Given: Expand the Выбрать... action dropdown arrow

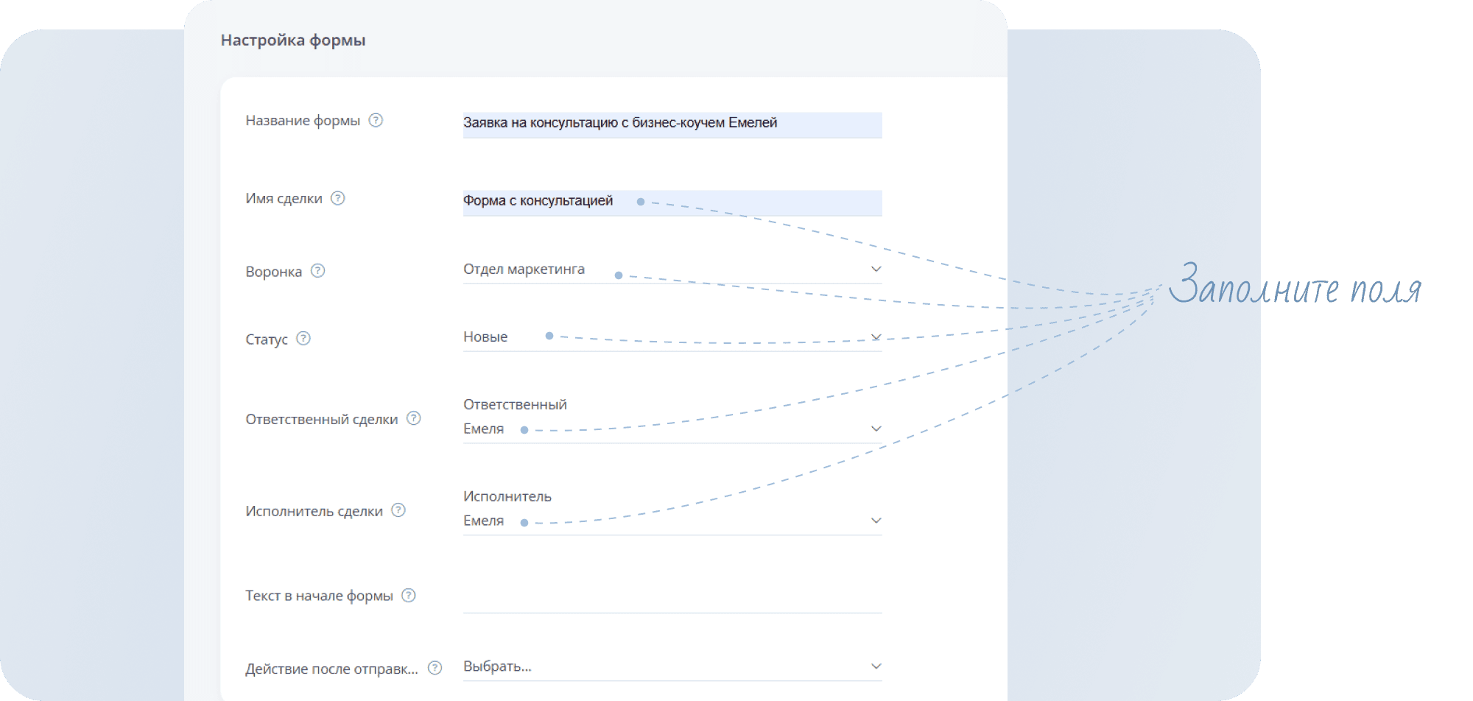Looking at the screenshot, I should 876,666.
